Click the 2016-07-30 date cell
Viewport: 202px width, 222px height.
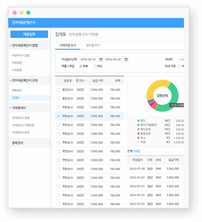[x=137, y=169]
